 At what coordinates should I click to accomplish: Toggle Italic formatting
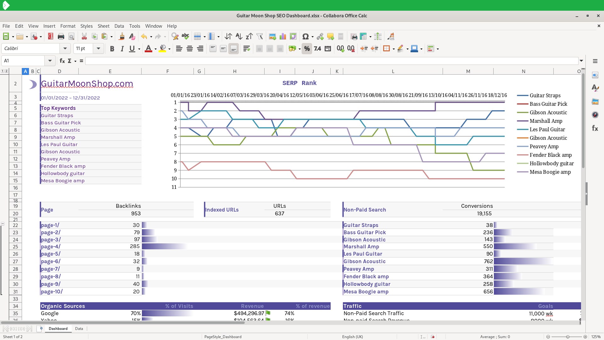pyautogui.click(x=122, y=49)
